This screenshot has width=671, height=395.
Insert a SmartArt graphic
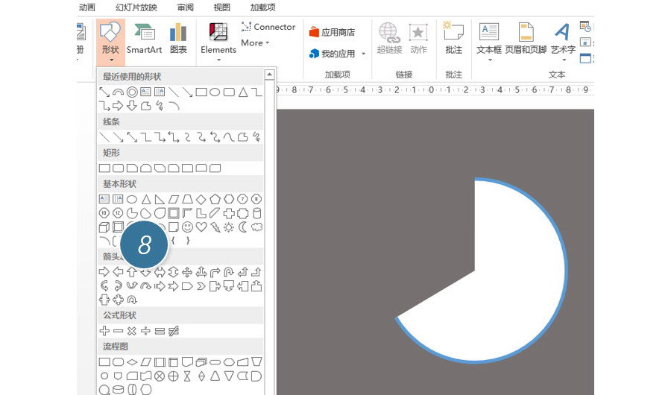[144, 39]
